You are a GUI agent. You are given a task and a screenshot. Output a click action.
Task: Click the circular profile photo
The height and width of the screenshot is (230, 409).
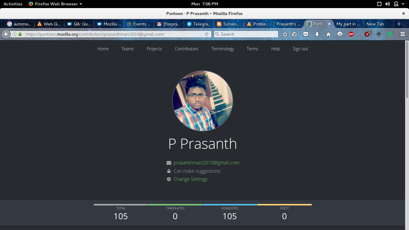[203, 101]
